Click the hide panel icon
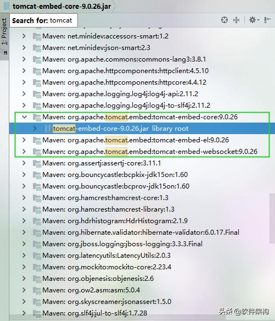 pyautogui.click(x=267, y=20)
